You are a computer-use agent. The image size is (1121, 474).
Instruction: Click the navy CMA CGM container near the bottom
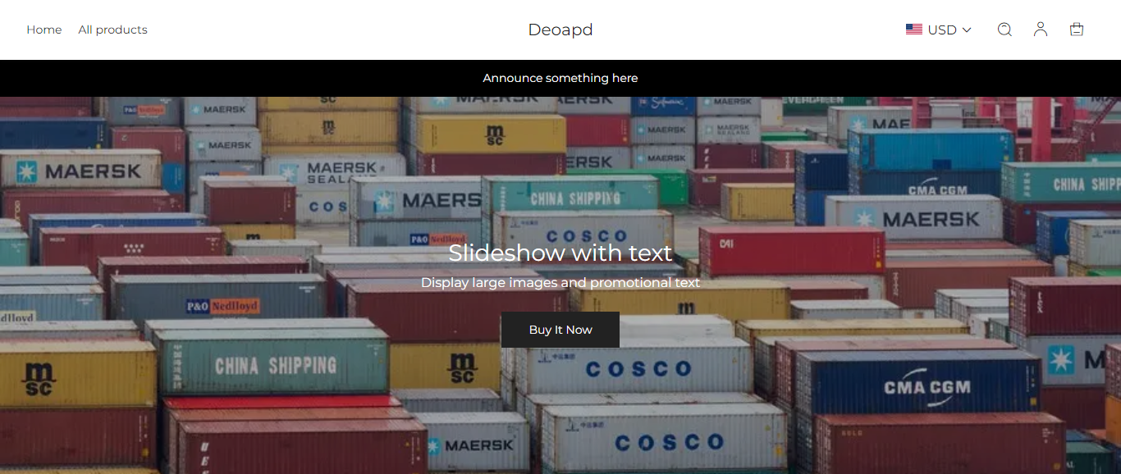click(x=917, y=383)
